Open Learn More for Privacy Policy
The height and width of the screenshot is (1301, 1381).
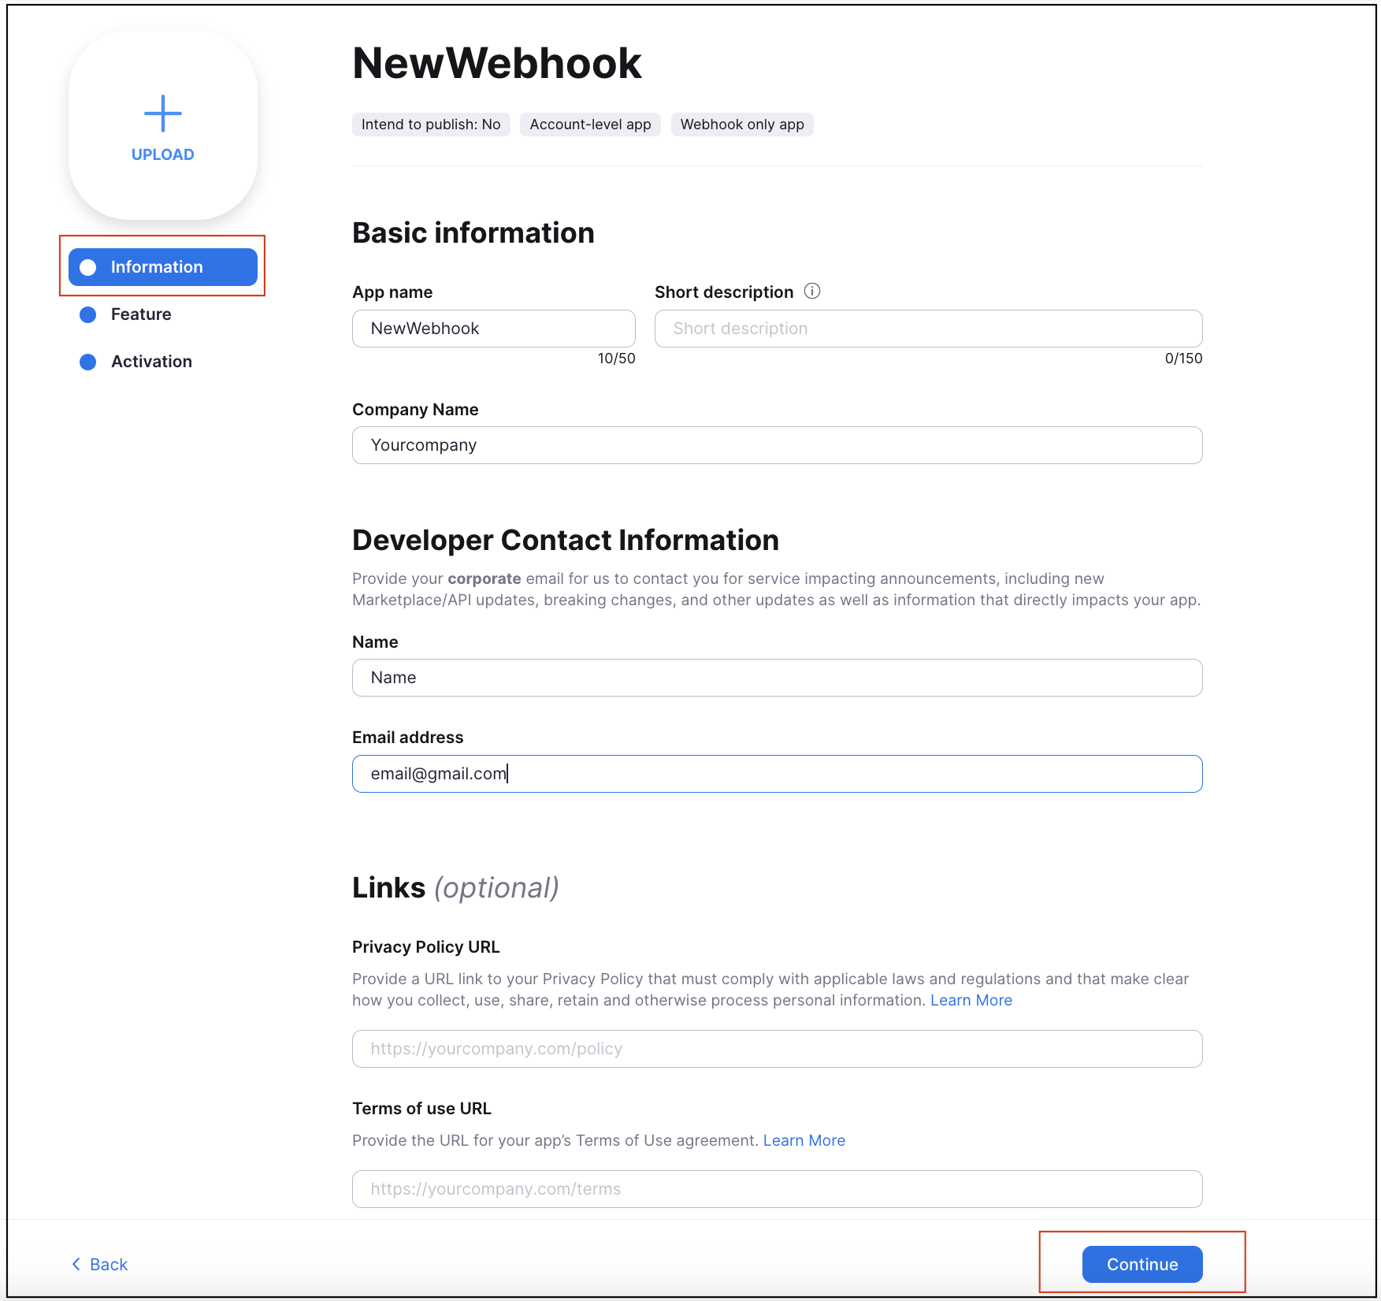[x=971, y=1000]
